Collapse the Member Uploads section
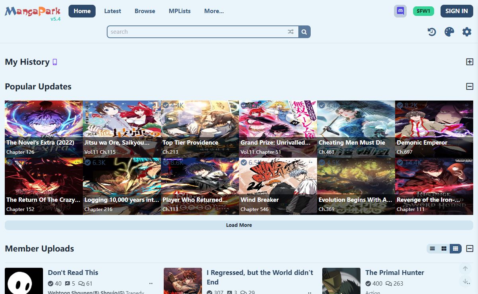Viewport: 478px width, 294px height. point(470,249)
